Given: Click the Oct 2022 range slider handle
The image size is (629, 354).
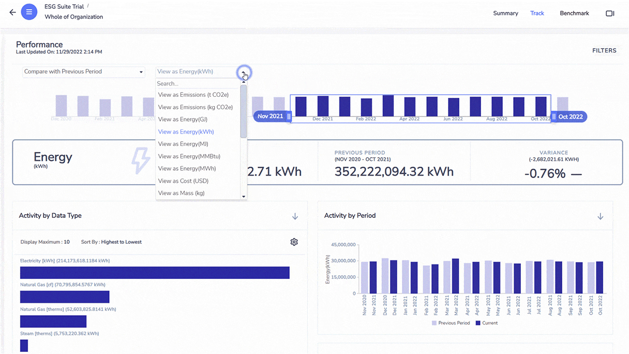Looking at the screenshot, I should click(568, 117).
